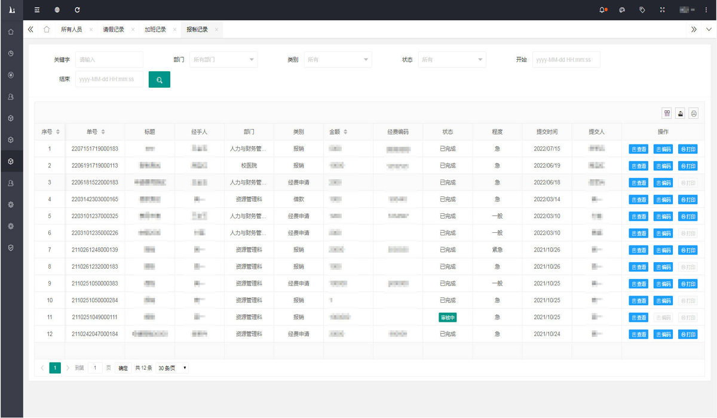Toggle fullscreen mode in top bar

click(x=662, y=10)
